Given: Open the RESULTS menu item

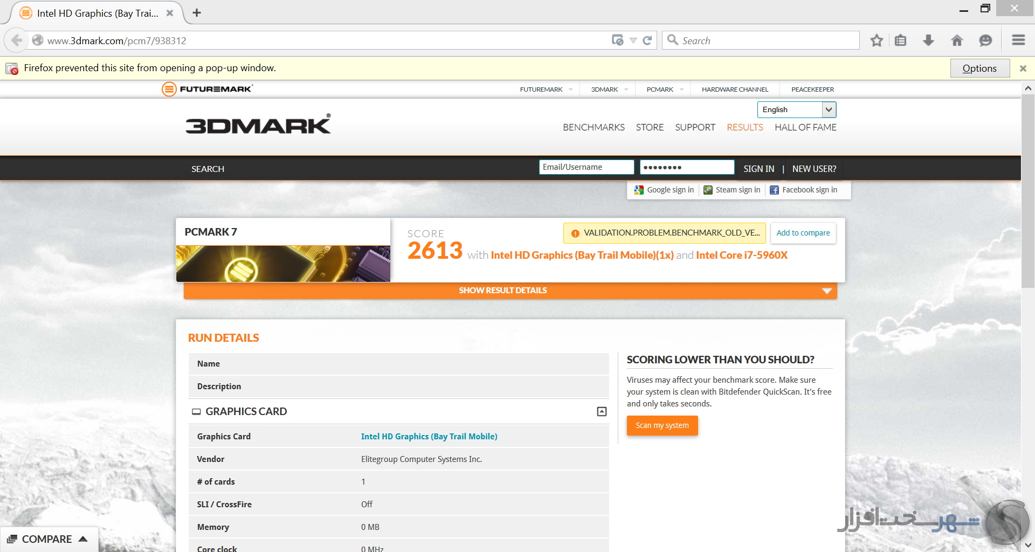Looking at the screenshot, I should (744, 127).
